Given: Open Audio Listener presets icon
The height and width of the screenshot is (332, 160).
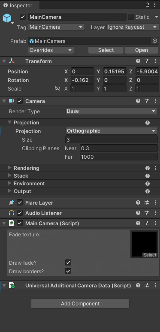Looking at the screenshot, I should tap(147, 213).
